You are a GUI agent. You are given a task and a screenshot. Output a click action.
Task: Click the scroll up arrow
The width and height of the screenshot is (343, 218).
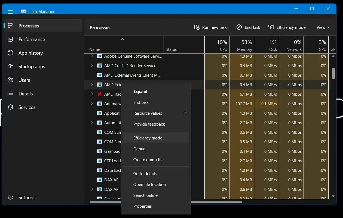(333, 56)
